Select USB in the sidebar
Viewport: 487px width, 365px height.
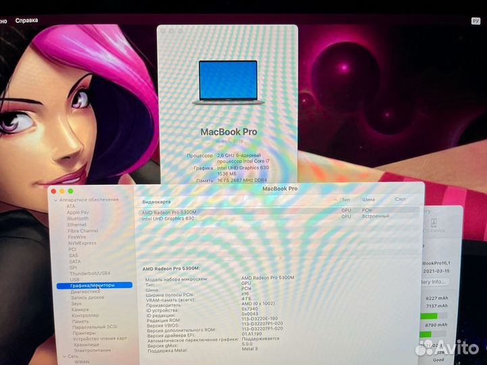pos(75,279)
